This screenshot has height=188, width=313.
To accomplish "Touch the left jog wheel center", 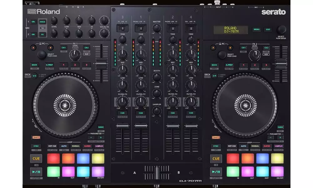I will point(65,105).
